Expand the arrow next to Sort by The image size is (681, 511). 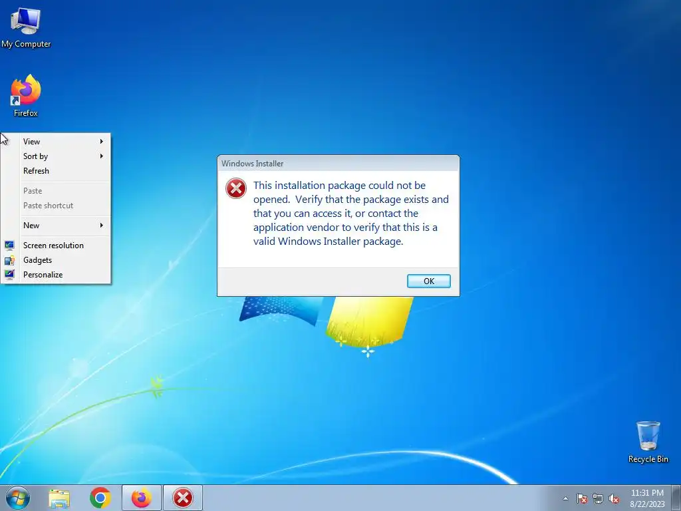point(102,156)
